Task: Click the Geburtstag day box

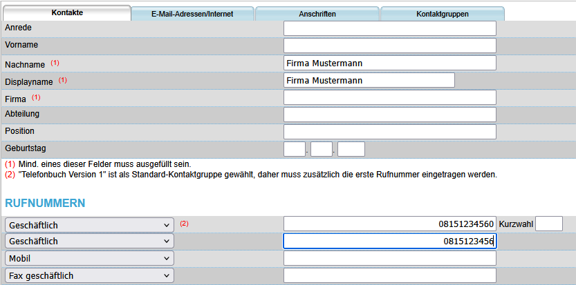Action: [x=294, y=149]
